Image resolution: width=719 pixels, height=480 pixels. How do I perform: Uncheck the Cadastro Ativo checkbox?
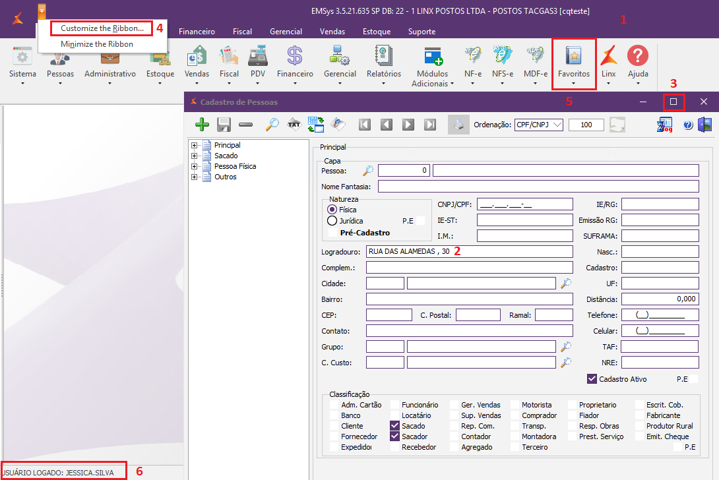[592, 379]
